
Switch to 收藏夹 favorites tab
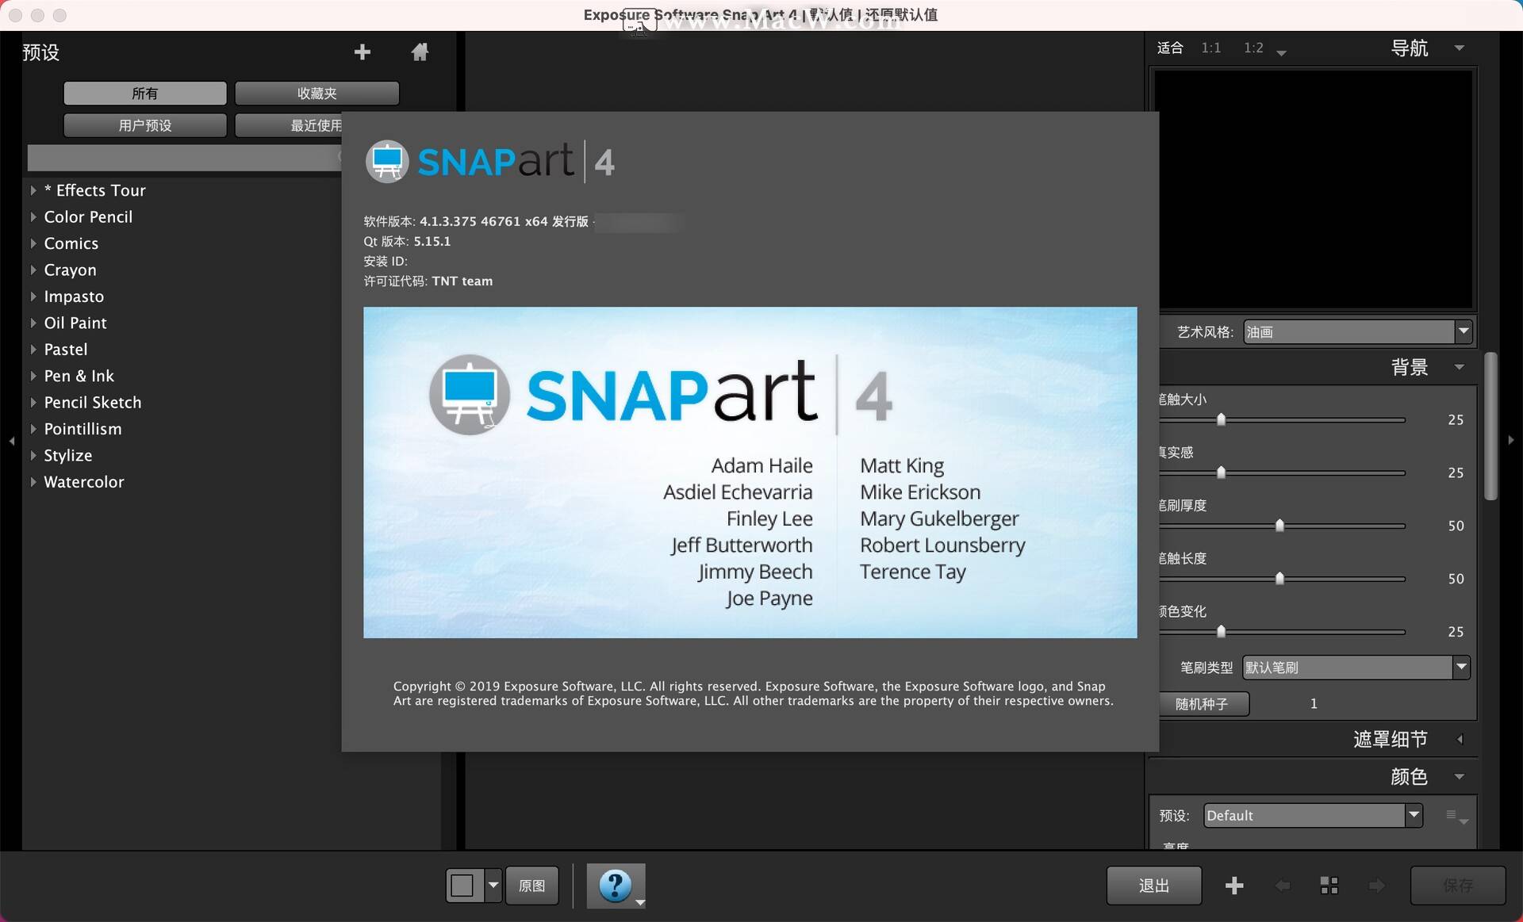pyautogui.click(x=316, y=94)
